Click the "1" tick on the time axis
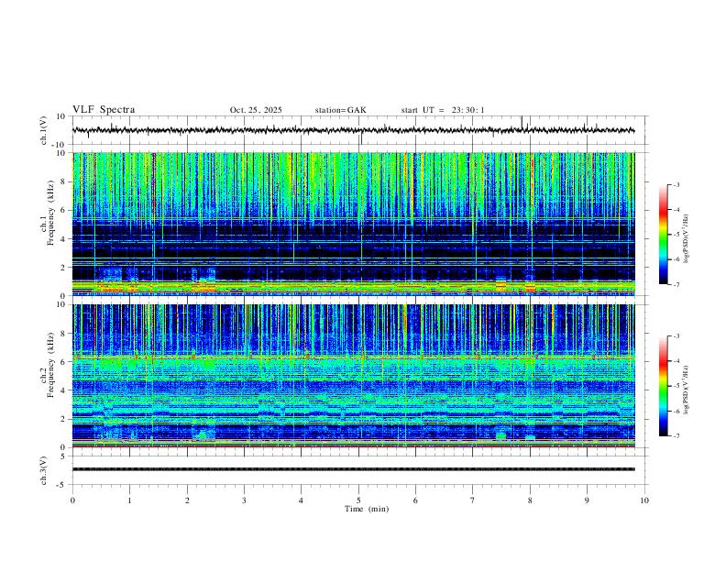726x561 pixels. pos(130,500)
